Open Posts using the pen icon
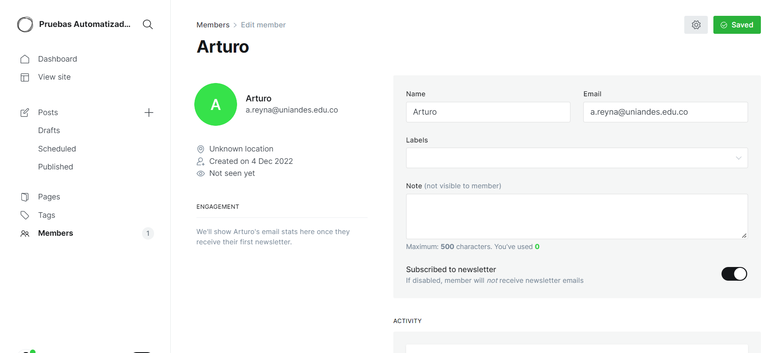The width and height of the screenshot is (778, 353). point(25,112)
